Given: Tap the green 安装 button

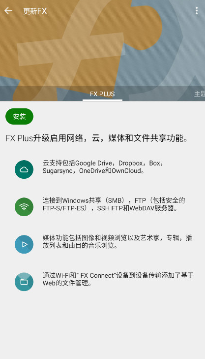Looking at the screenshot, I should (x=20, y=117).
